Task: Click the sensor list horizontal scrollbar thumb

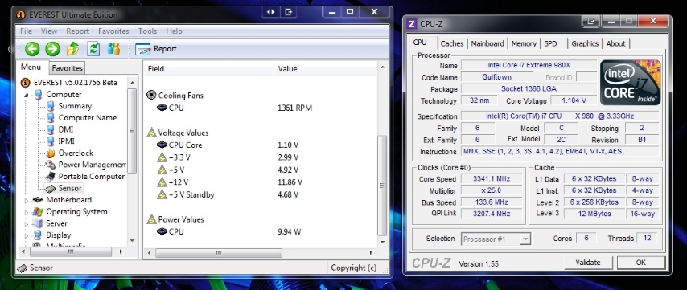Action: pyautogui.click(x=219, y=253)
